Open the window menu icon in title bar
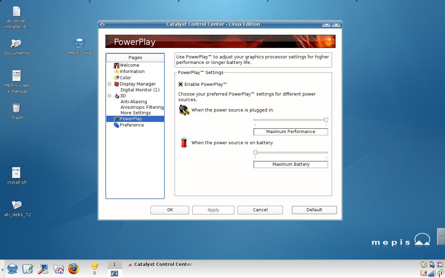 102,24
